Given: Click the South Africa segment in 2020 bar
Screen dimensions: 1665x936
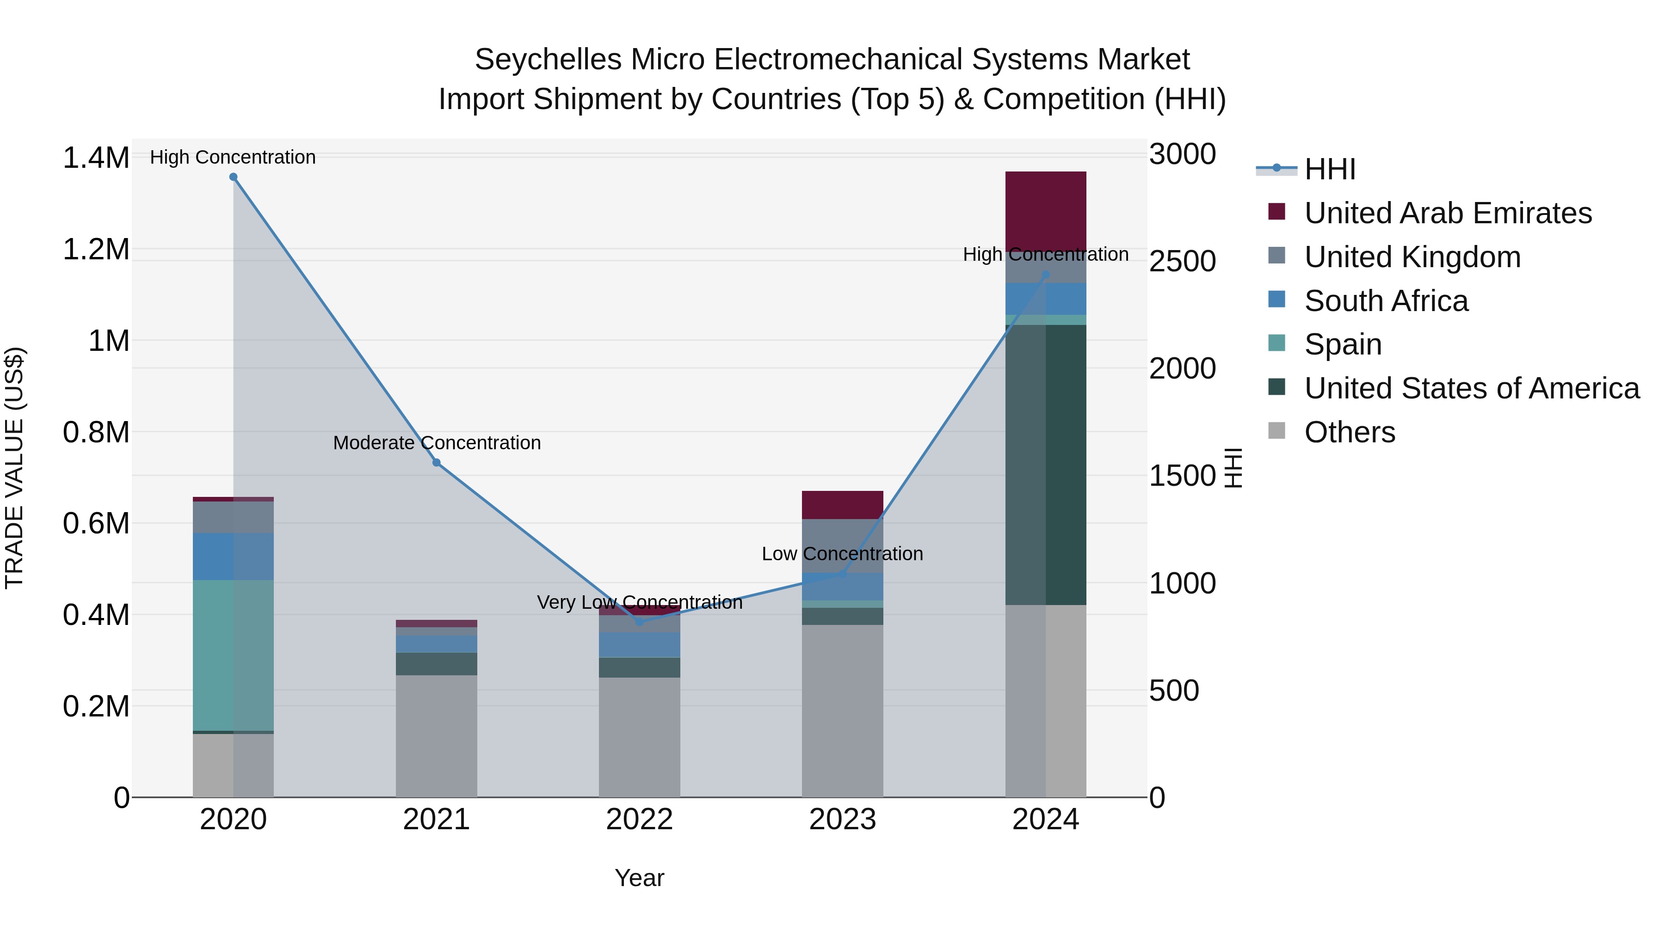Looking at the screenshot, I should tap(234, 556).
